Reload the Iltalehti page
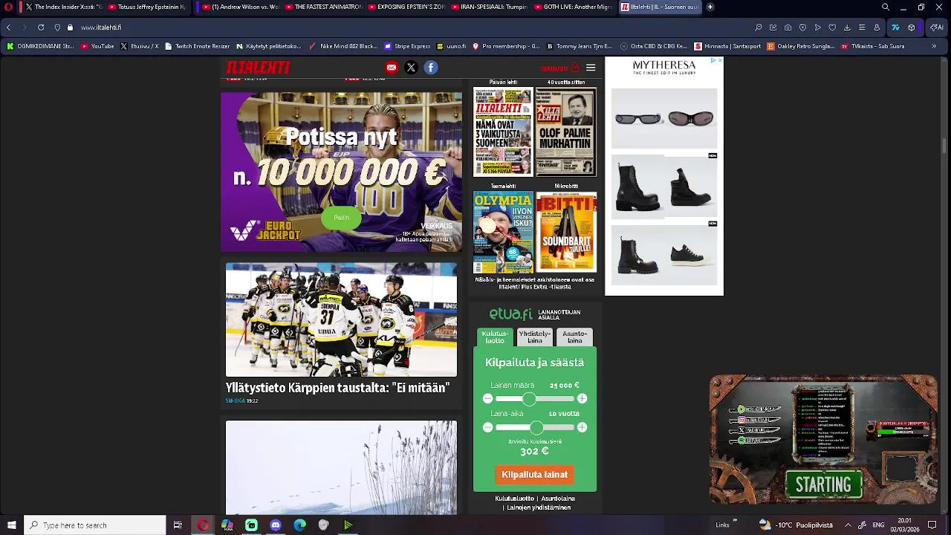951x535 pixels. 41,27
